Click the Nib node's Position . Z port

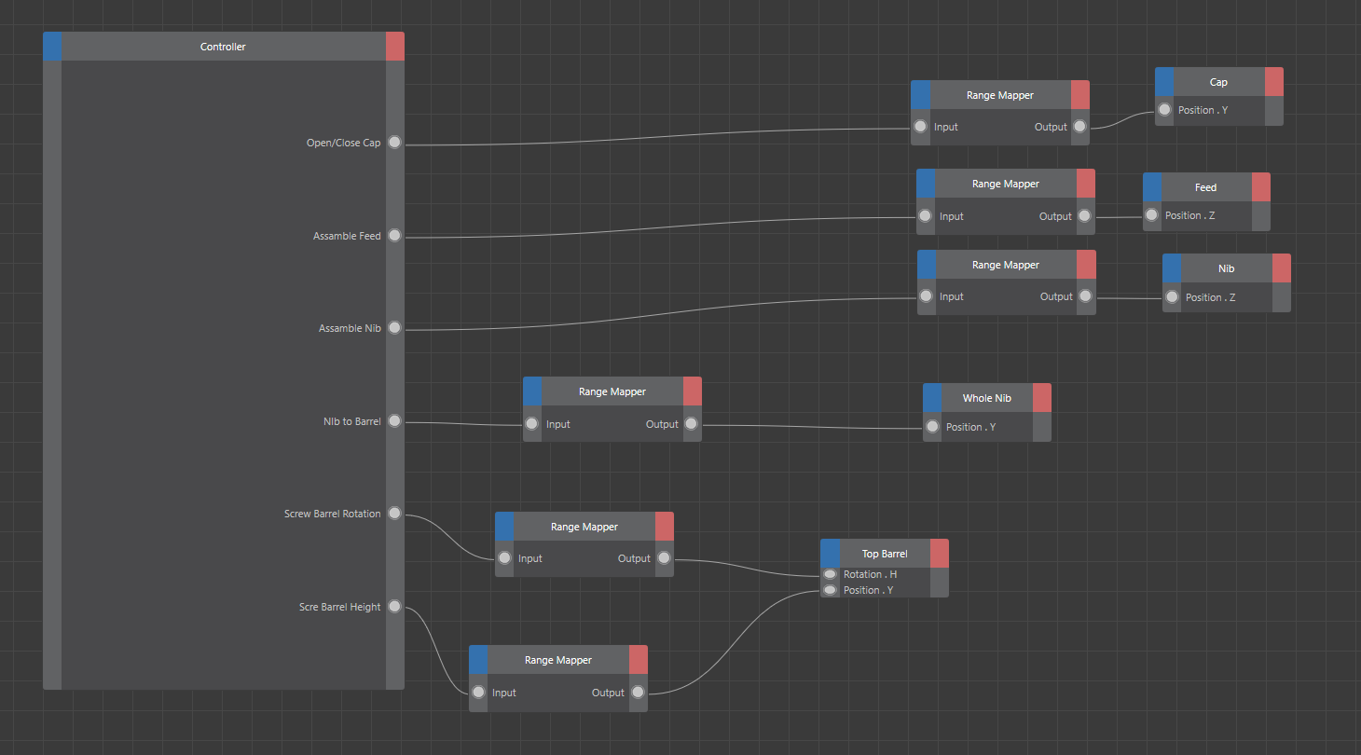tap(1172, 297)
